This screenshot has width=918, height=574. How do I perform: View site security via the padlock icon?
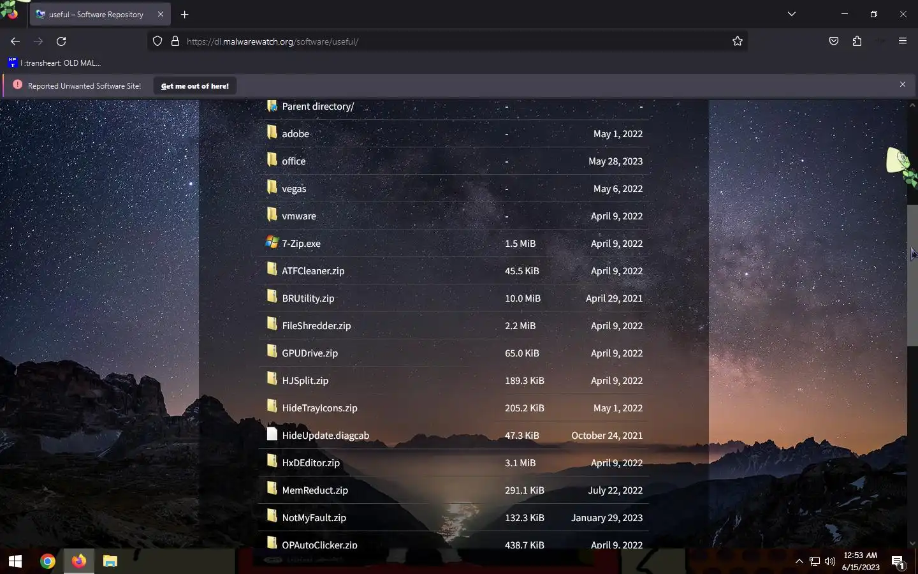click(x=175, y=41)
